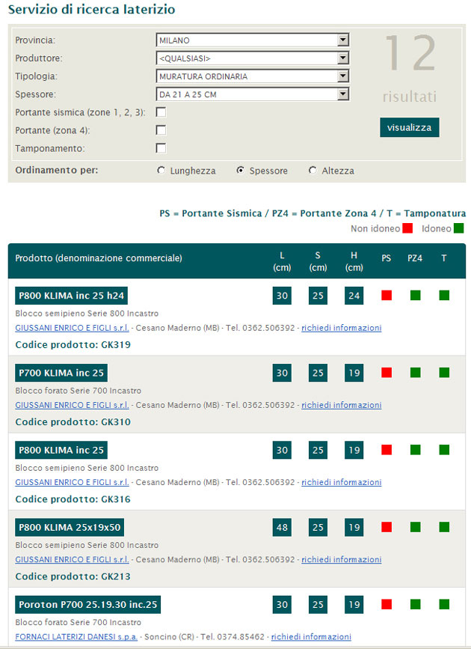Click the PZ4 column header
This screenshot has height=649, width=471.
415,258
